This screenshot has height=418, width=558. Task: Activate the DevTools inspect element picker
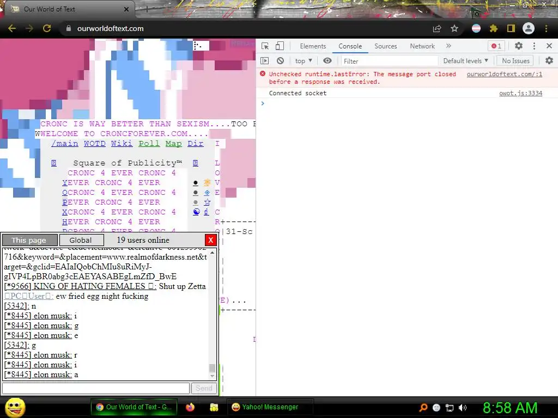point(265,46)
